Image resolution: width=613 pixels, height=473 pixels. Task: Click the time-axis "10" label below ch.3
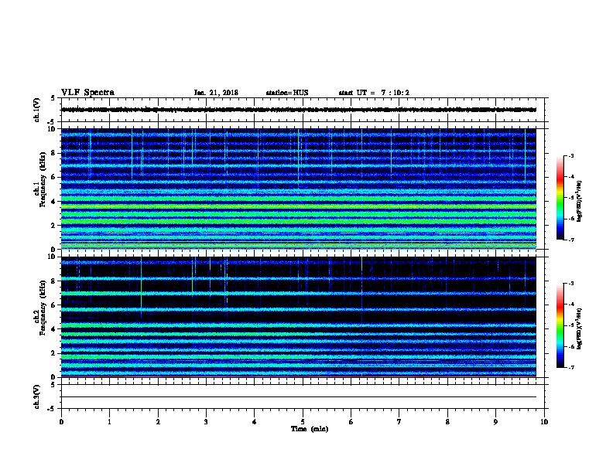(x=544, y=422)
